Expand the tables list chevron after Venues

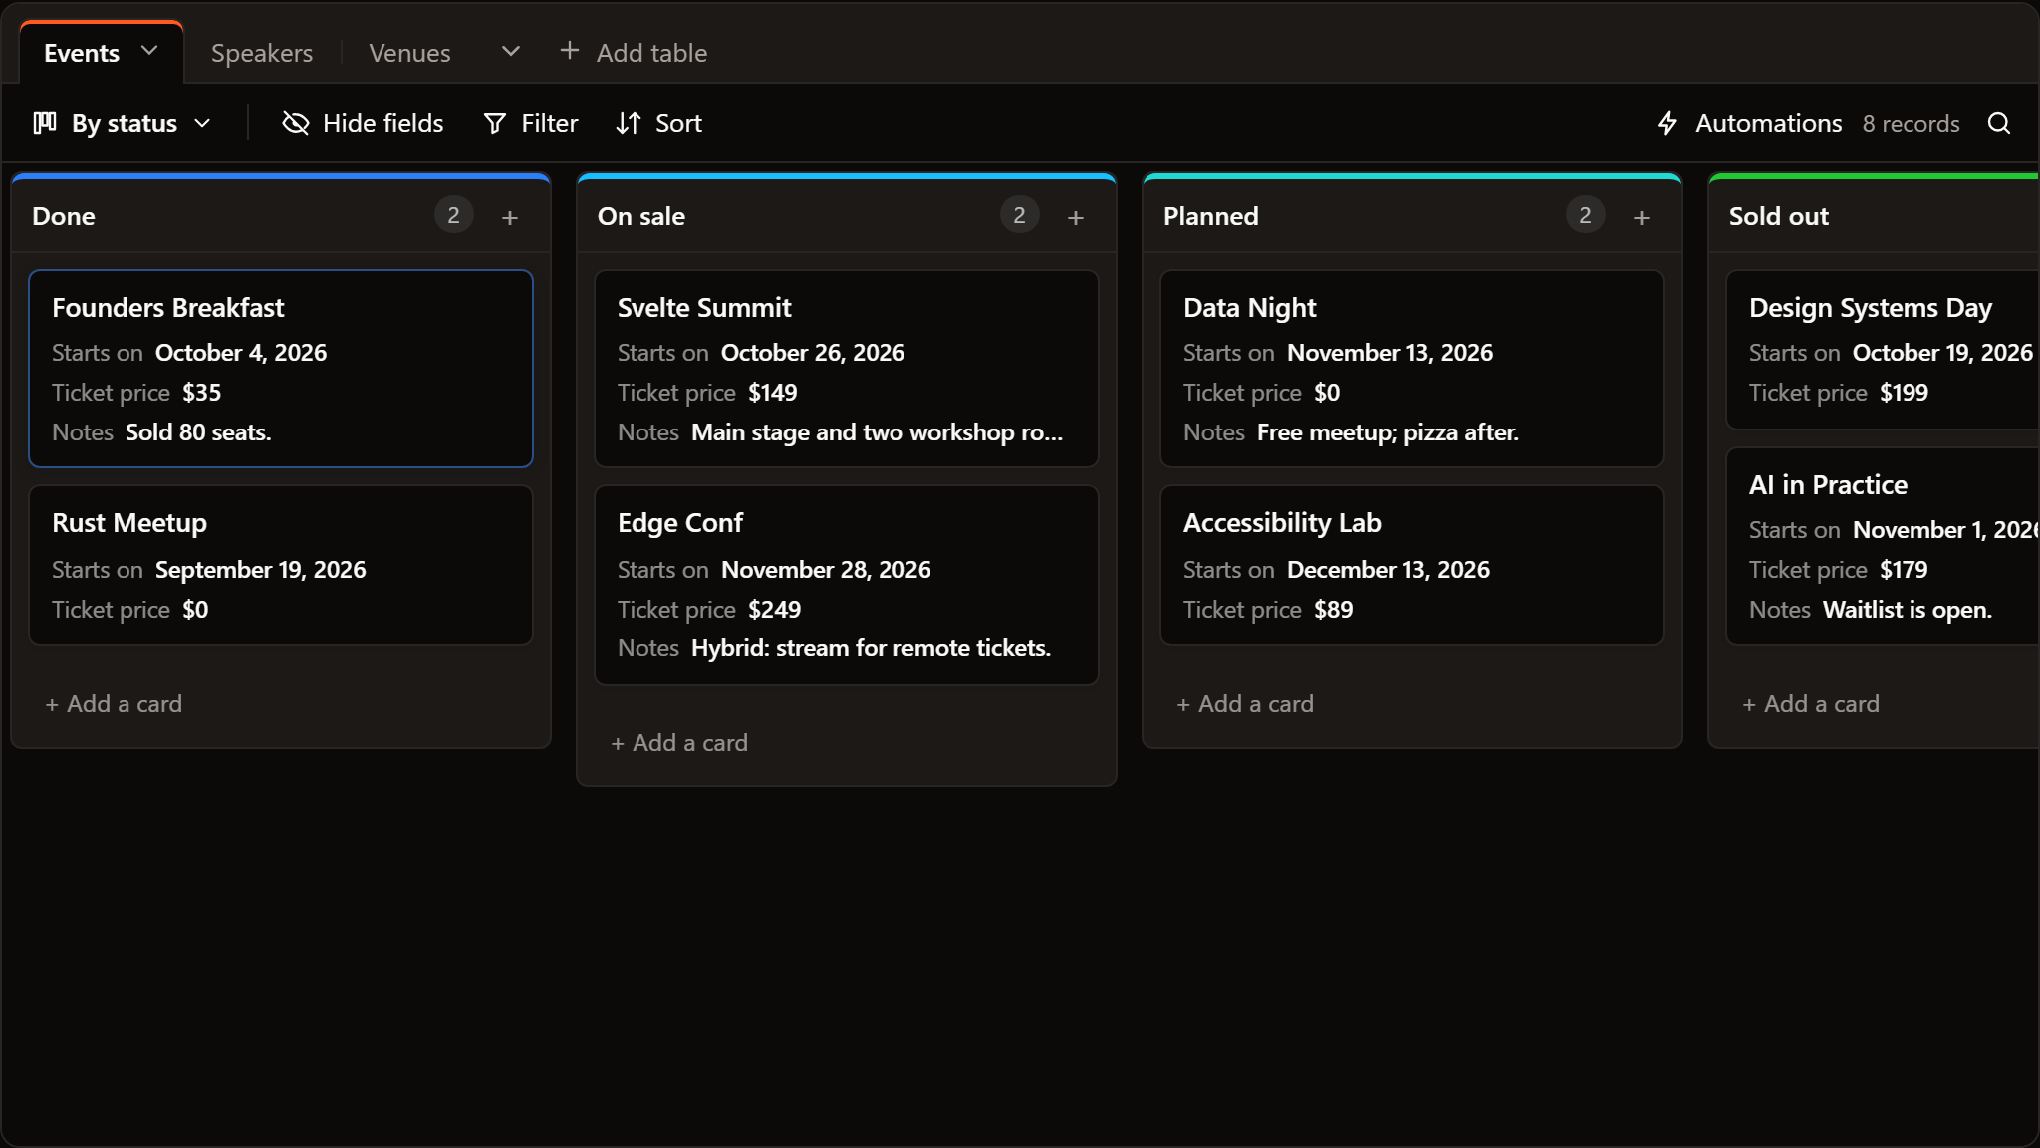(510, 51)
